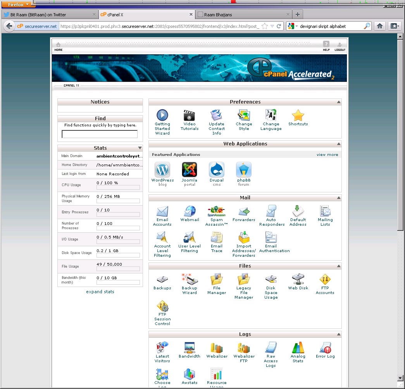405x389 pixels.
Task: Open the Change Style option
Action: [243, 120]
